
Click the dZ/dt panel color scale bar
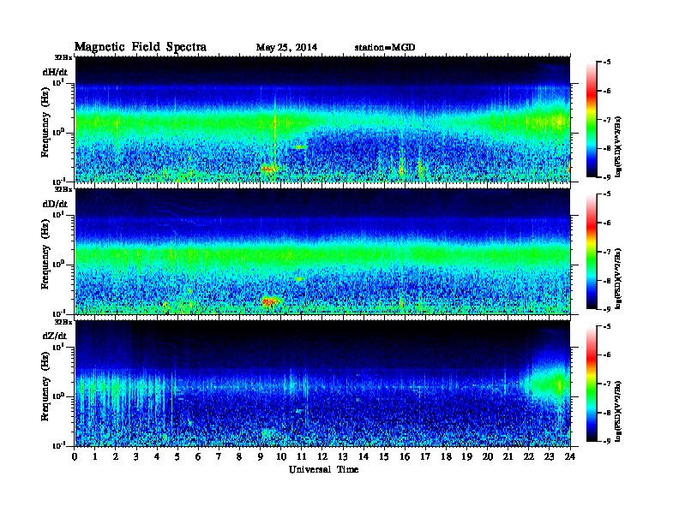592,384
